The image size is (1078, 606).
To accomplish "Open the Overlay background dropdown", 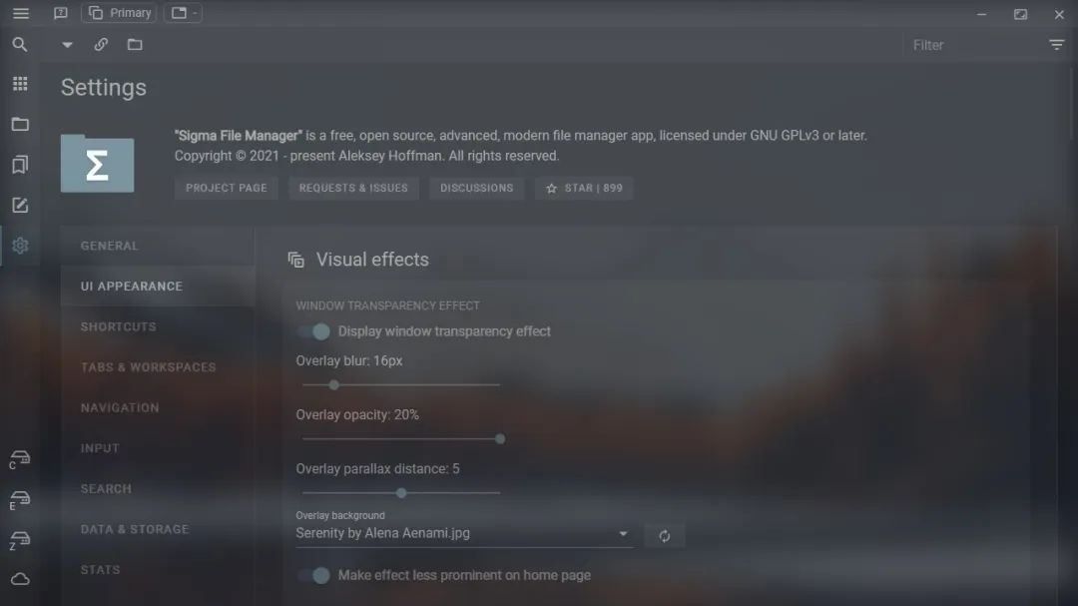I will pos(463,534).
